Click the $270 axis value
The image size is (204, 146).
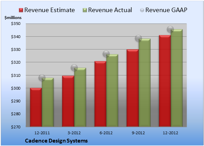[16, 127]
